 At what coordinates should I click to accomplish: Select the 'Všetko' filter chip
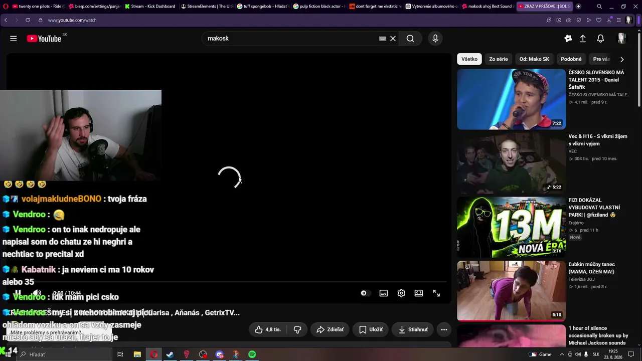(469, 59)
